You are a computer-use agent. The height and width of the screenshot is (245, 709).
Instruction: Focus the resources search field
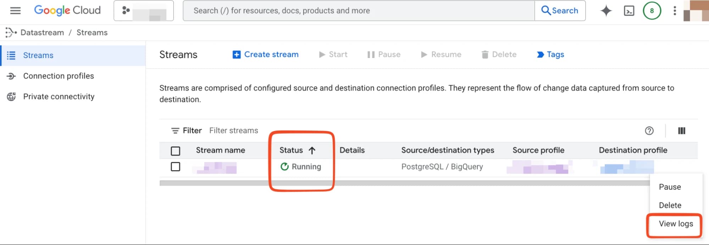point(359,11)
